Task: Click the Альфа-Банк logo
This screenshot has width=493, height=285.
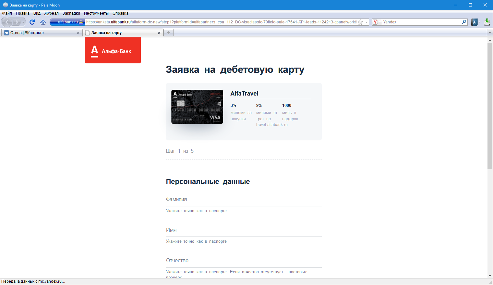Action: pyautogui.click(x=113, y=50)
